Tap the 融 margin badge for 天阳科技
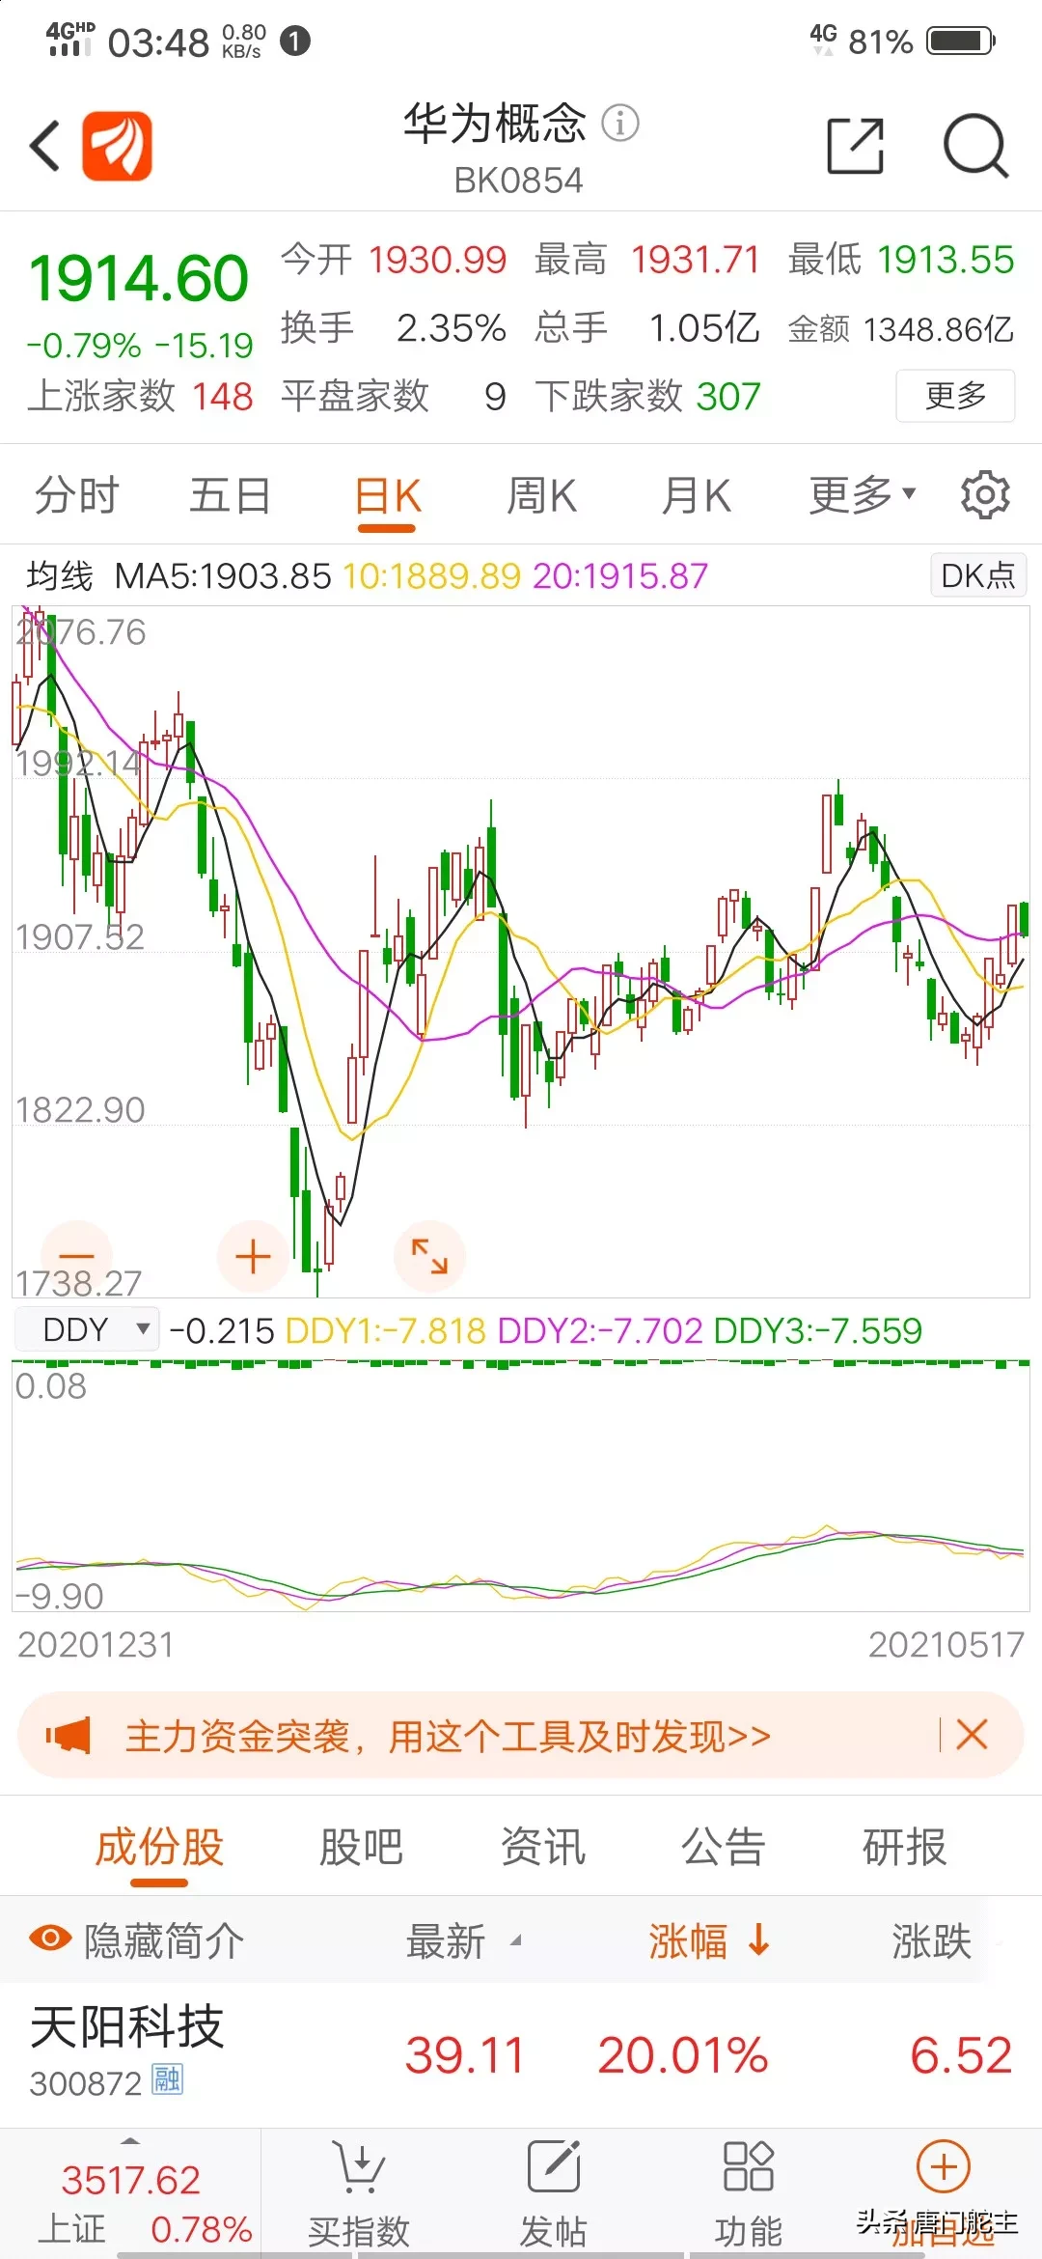Screen dimensions: 1042x2259 tap(167, 2078)
